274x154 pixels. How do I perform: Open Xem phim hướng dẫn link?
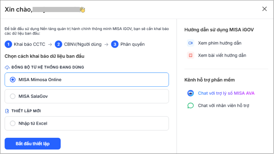pos(220,43)
